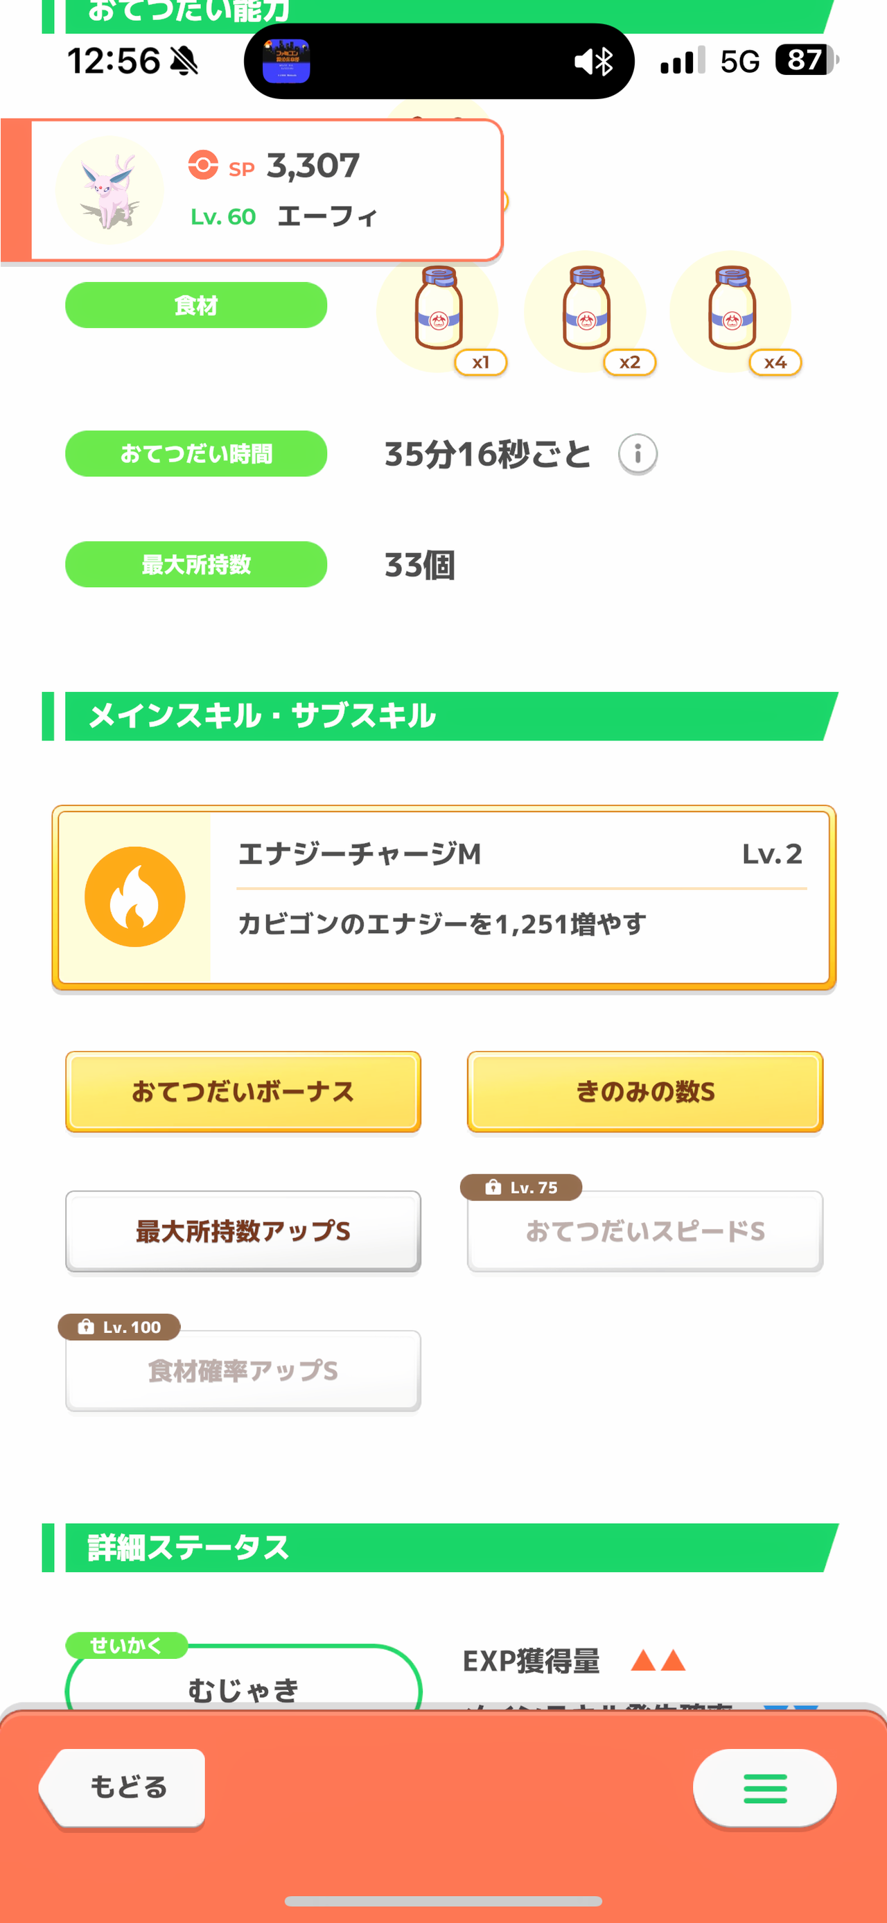Tap the Espeon portrait thumbnail
Screen dimensions: 887x1923
click(109, 190)
